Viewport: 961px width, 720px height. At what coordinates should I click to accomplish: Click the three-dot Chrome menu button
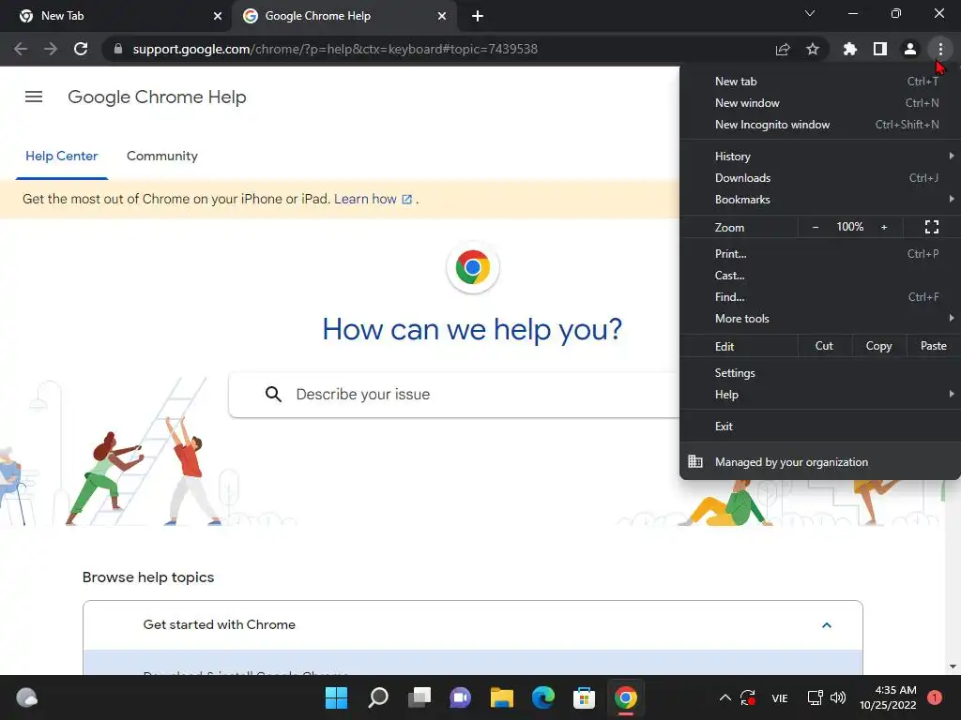point(940,49)
